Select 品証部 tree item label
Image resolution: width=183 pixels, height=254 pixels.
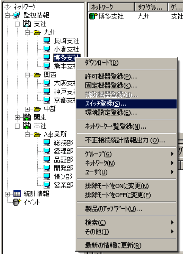coord(63,160)
